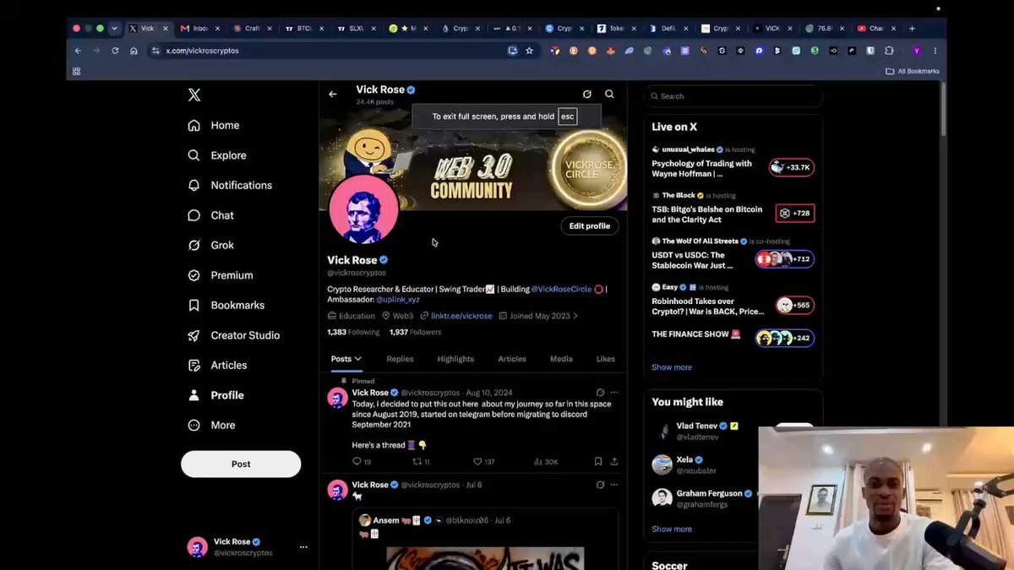Reply to the pinned post
Screen dimensions: 1014x570
361,462
